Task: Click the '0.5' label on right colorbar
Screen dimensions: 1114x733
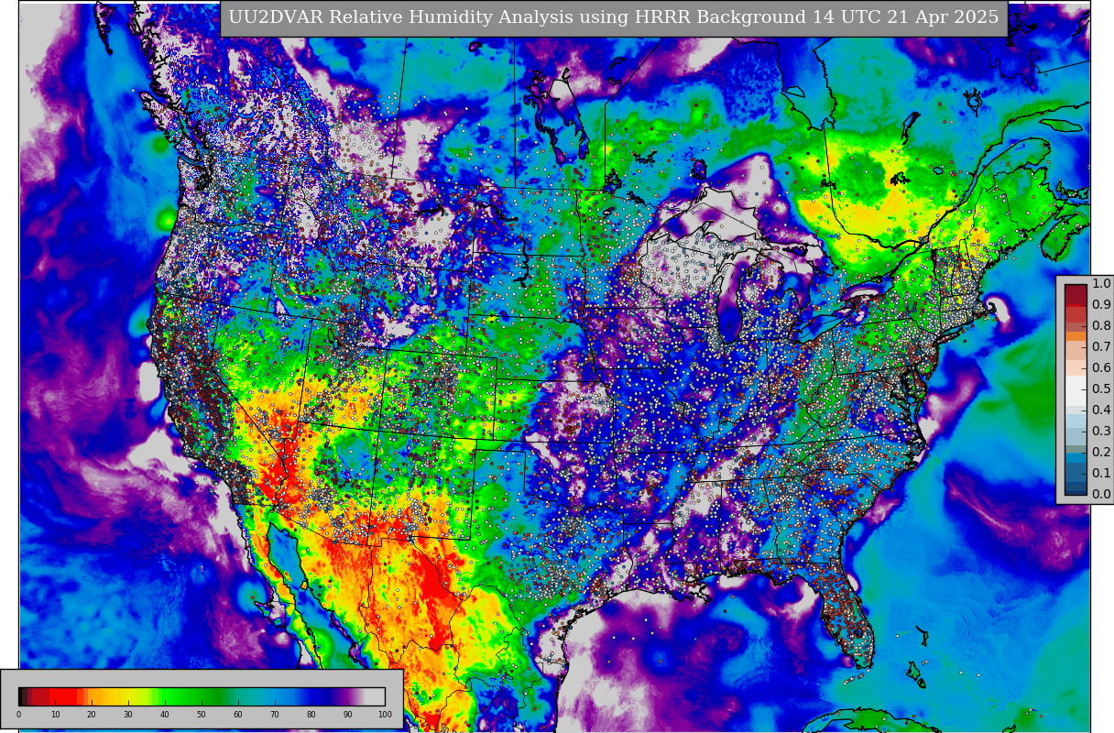Action: click(1101, 389)
